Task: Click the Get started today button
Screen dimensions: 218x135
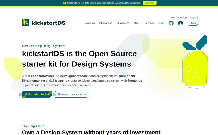Action: tap(37, 94)
